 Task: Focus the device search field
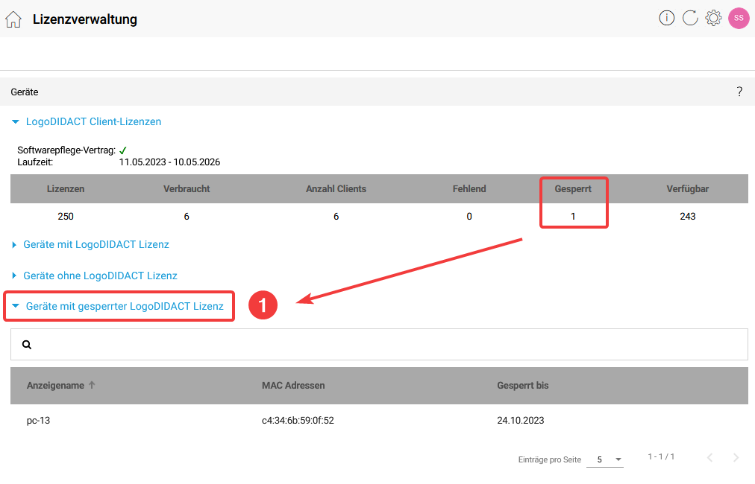click(380, 345)
